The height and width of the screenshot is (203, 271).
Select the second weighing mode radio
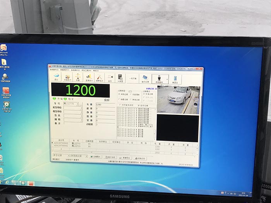tap(148, 97)
